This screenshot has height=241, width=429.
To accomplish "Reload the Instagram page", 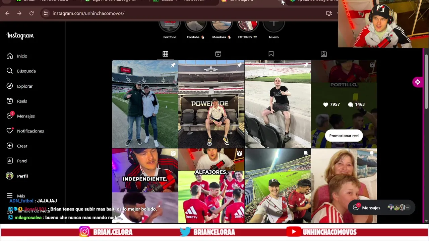I will click(x=32, y=13).
